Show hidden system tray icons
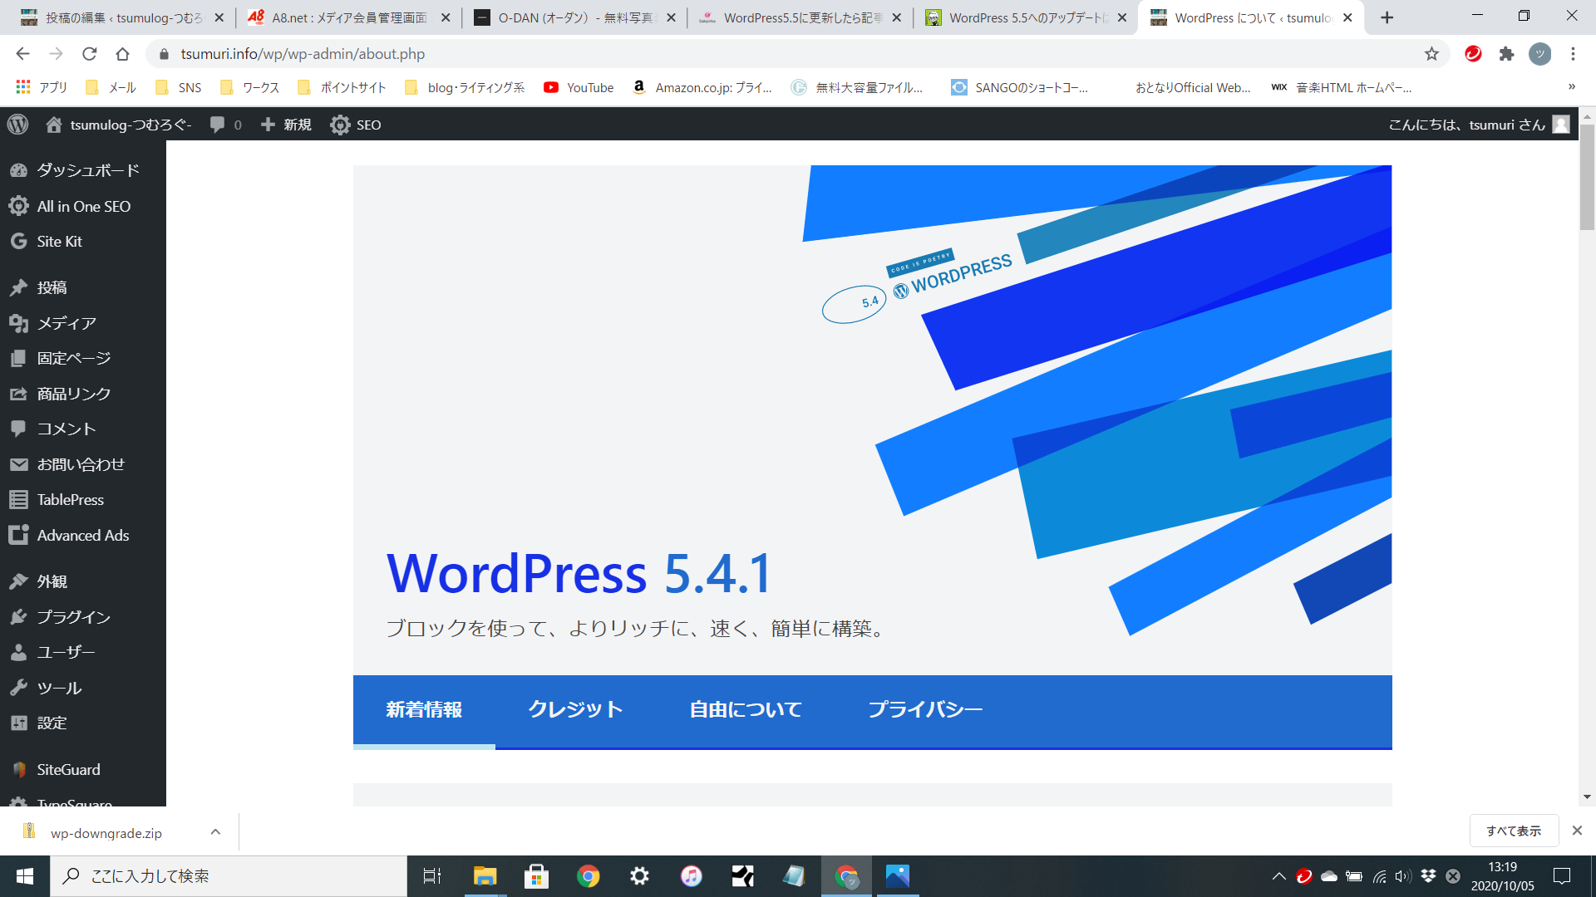 click(x=1279, y=876)
